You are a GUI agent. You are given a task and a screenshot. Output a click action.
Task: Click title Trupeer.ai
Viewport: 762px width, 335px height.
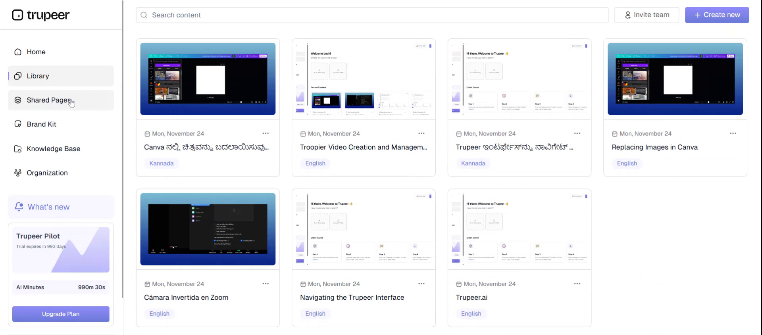coord(471,297)
